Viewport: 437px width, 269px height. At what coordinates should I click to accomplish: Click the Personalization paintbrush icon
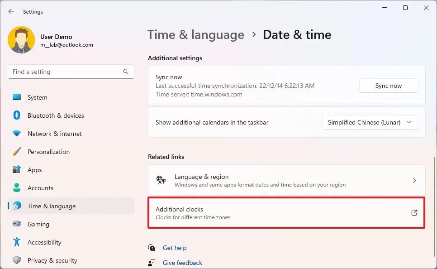[x=17, y=152]
